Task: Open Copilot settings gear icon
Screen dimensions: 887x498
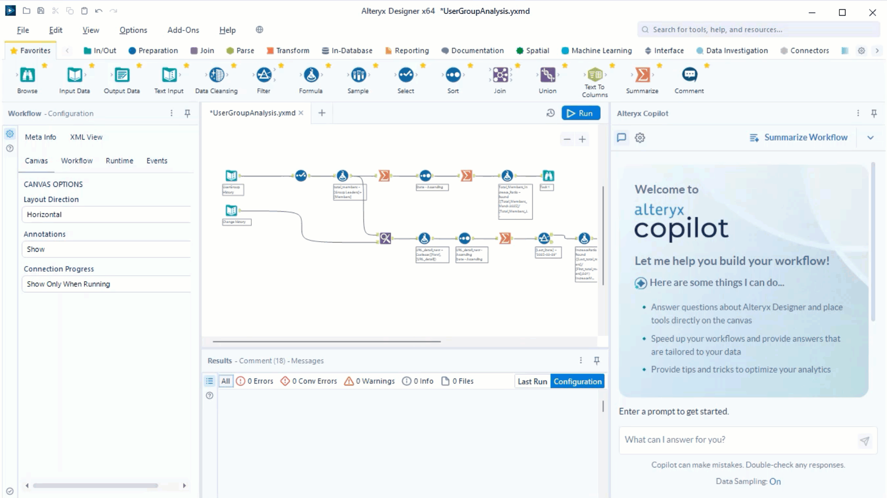Action: (640, 137)
